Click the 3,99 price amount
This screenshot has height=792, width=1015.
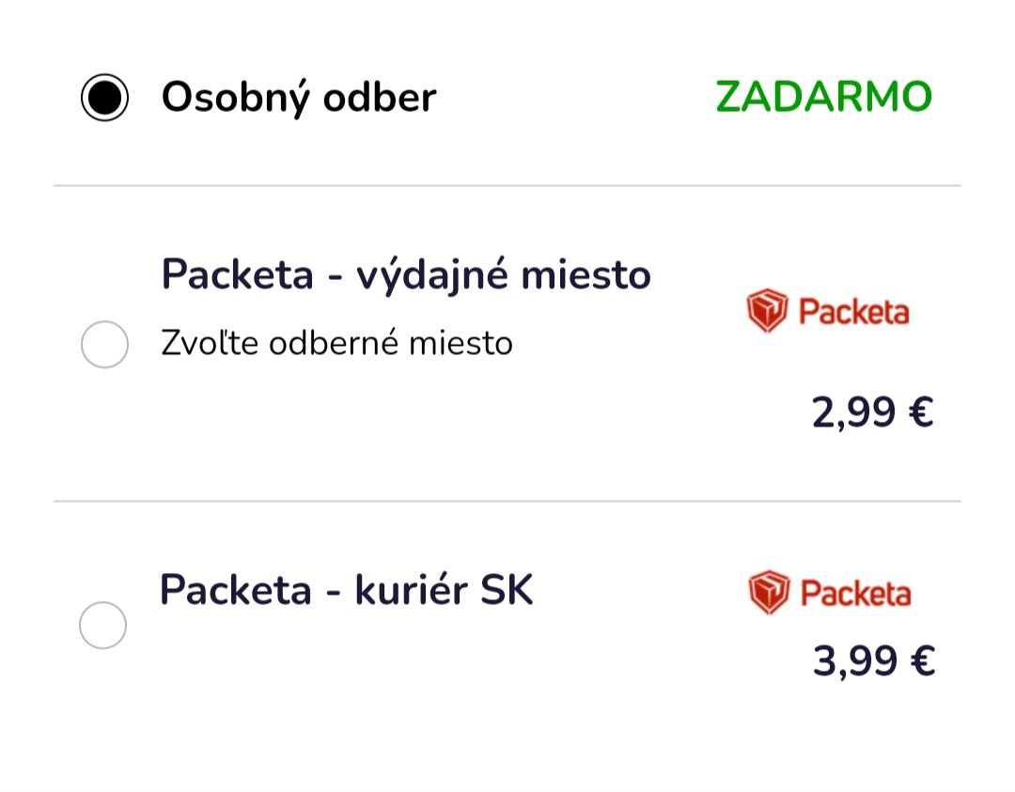tap(854, 661)
